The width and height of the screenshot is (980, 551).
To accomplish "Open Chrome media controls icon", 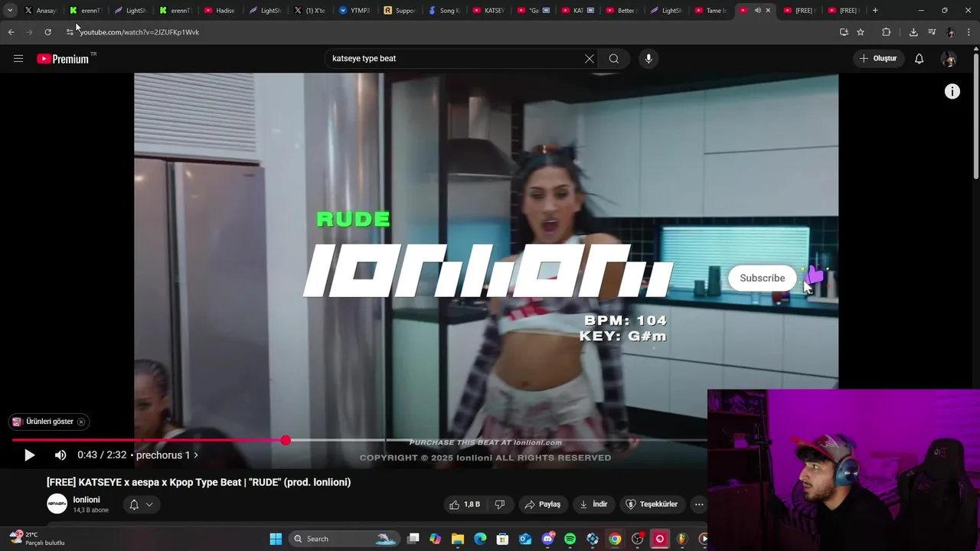I will pyautogui.click(x=932, y=32).
